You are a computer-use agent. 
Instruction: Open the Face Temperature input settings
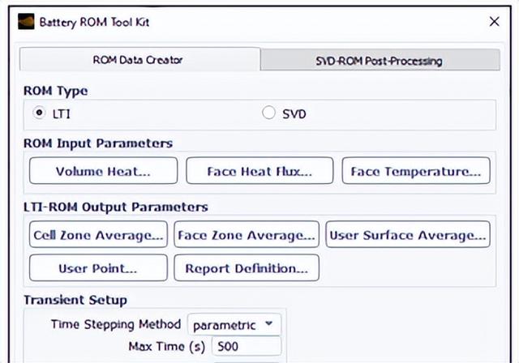415,171
